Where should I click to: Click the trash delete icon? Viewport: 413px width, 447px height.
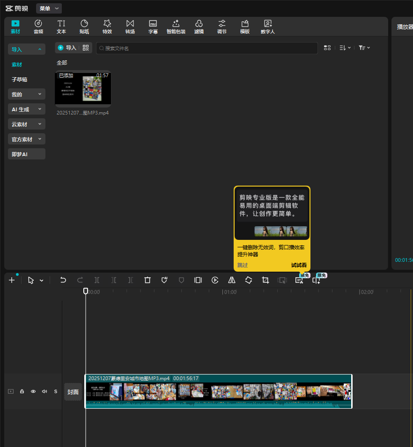coord(147,280)
